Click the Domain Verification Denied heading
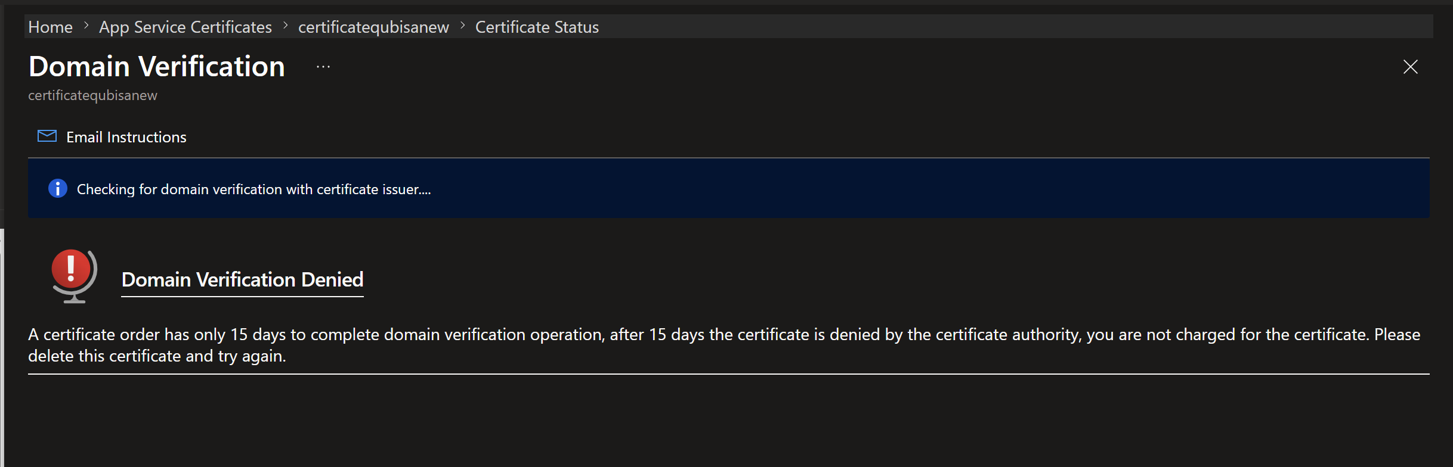Screen dimensions: 1453x467 tap(242, 279)
